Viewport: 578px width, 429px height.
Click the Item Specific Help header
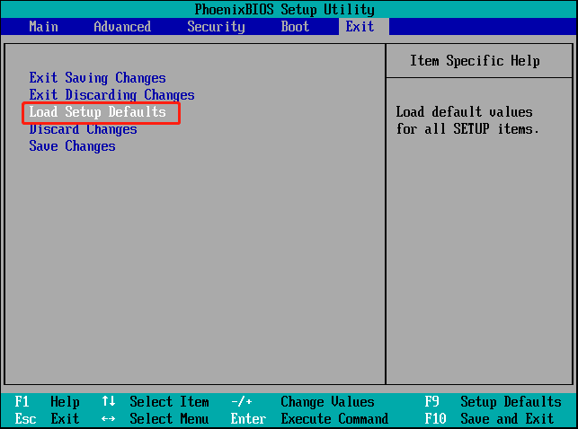point(475,61)
